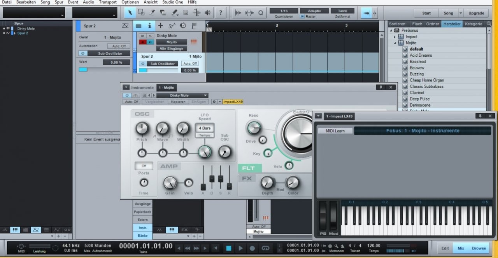Switch browser sorting to Hersteller tab

click(x=452, y=24)
